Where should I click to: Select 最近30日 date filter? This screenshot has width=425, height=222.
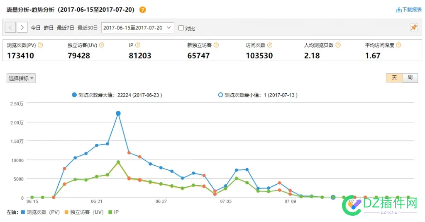click(x=88, y=28)
